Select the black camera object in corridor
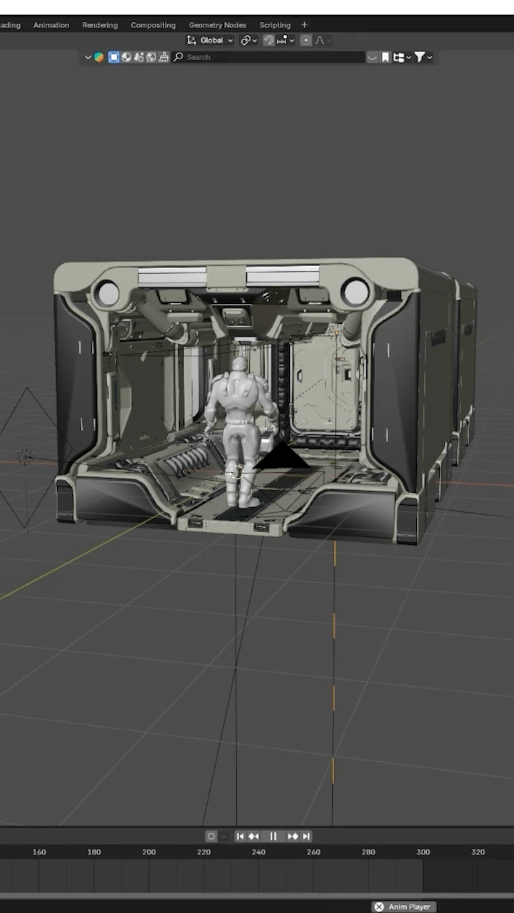This screenshot has height=913, width=514. (283, 456)
